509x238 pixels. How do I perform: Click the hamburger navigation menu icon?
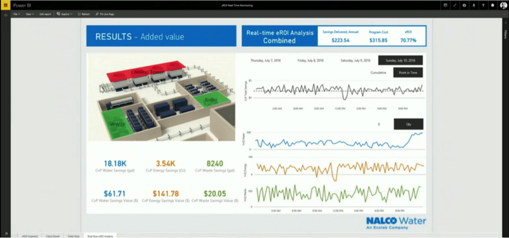6,15
